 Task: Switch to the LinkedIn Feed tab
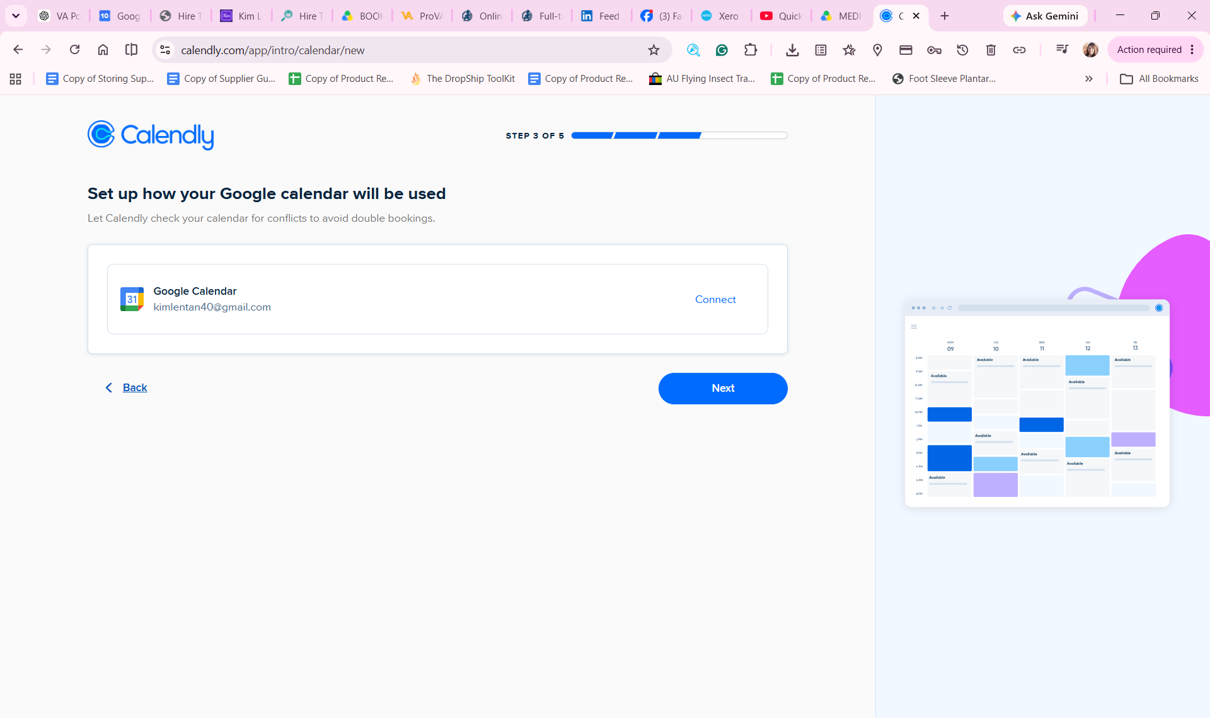tap(601, 16)
